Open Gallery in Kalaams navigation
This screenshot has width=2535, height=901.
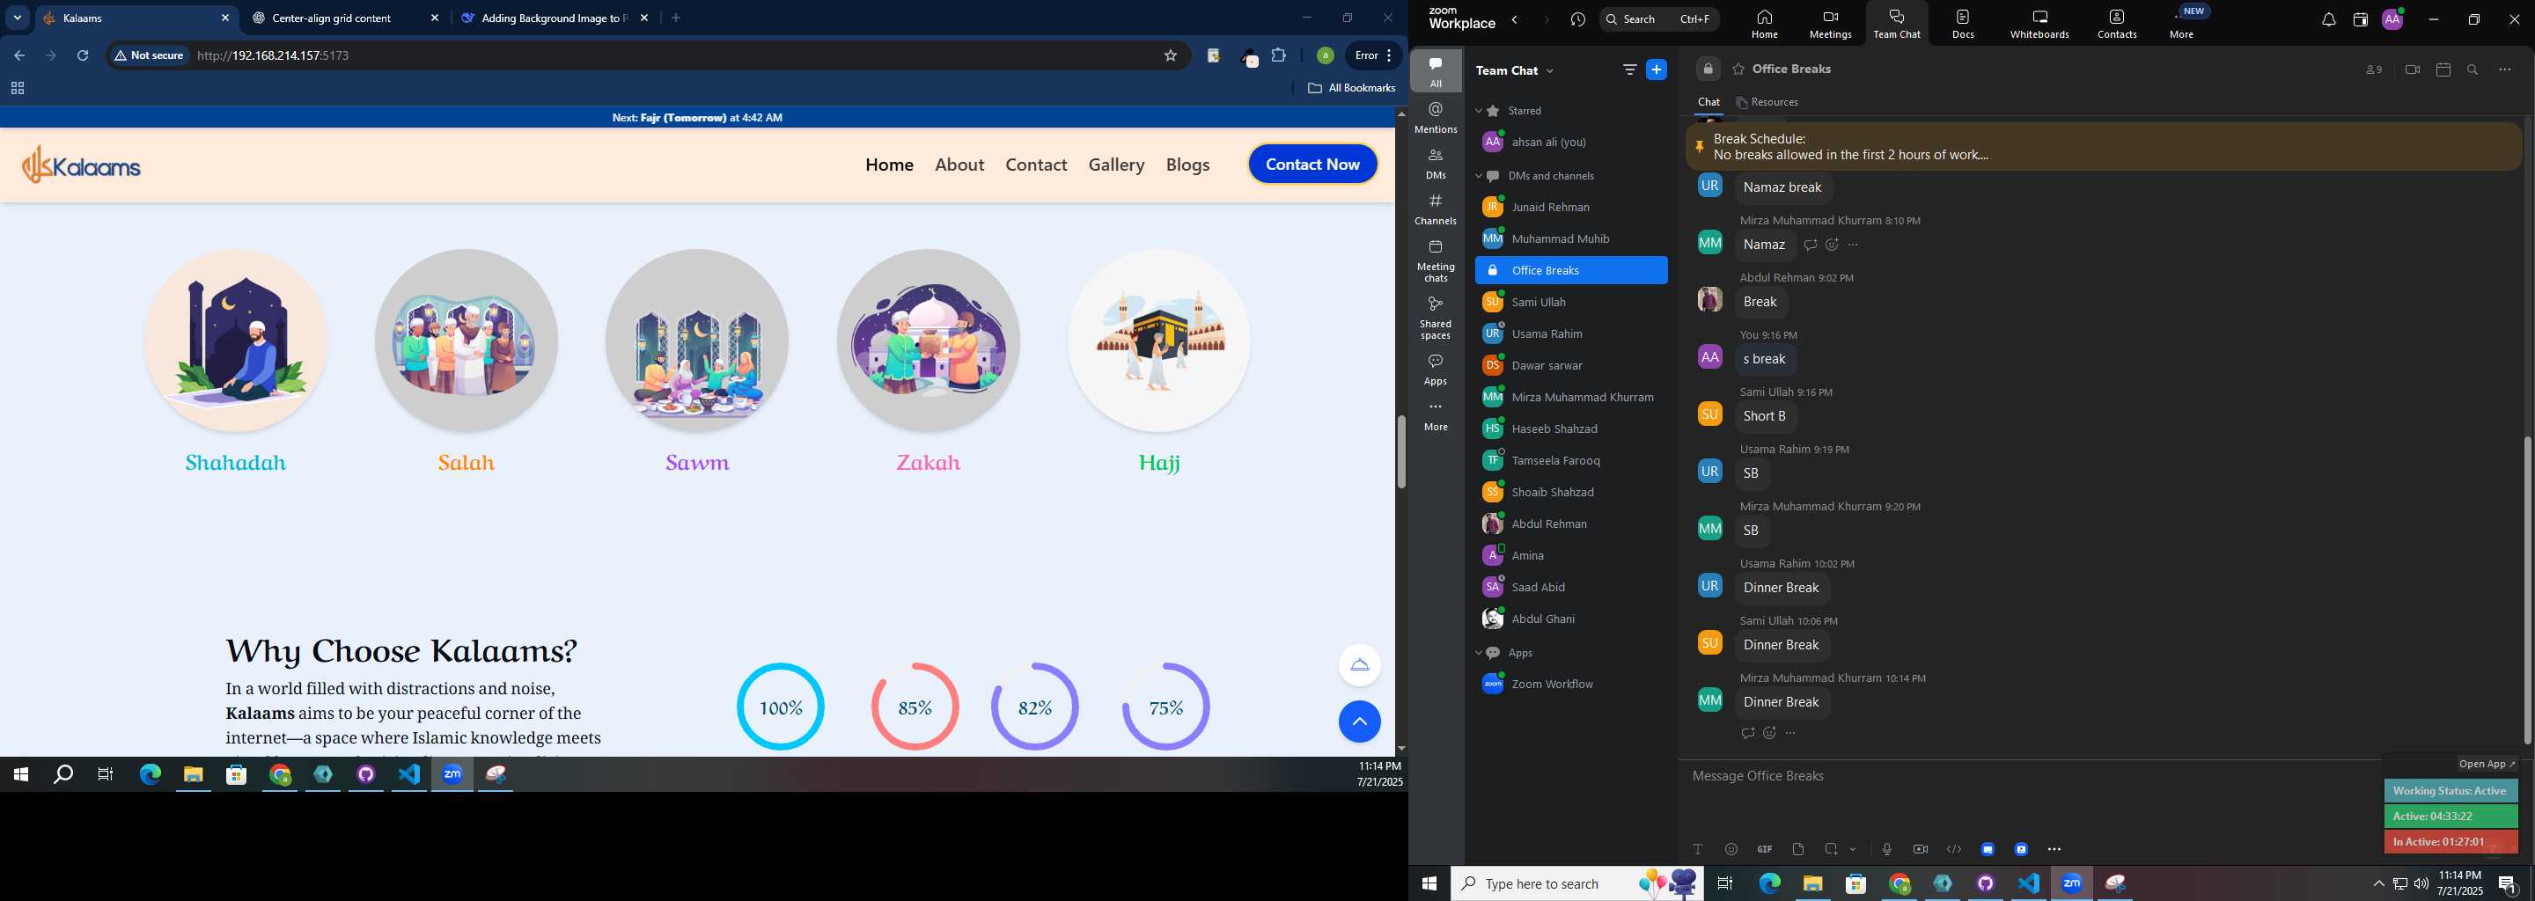pyautogui.click(x=1116, y=165)
